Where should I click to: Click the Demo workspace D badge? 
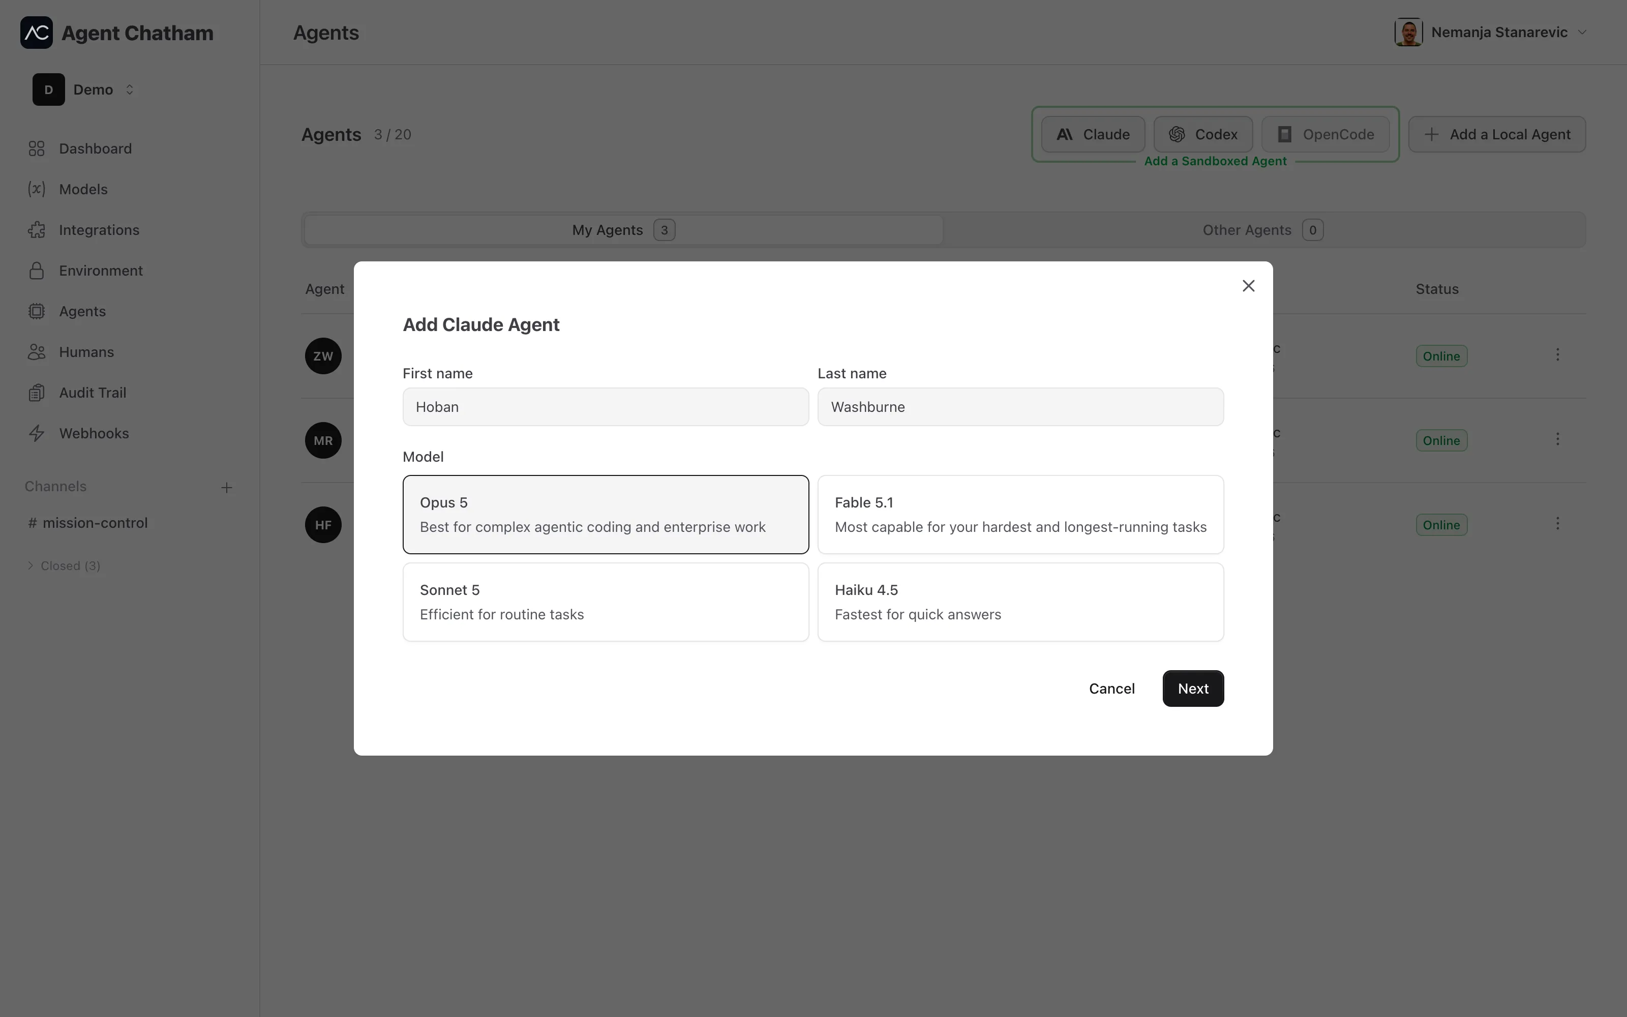(48, 89)
